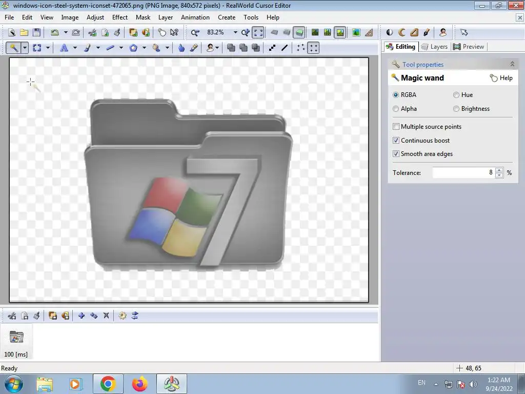The height and width of the screenshot is (394, 525).
Task: Enable Multiple source points checkbox
Action: tap(396, 127)
